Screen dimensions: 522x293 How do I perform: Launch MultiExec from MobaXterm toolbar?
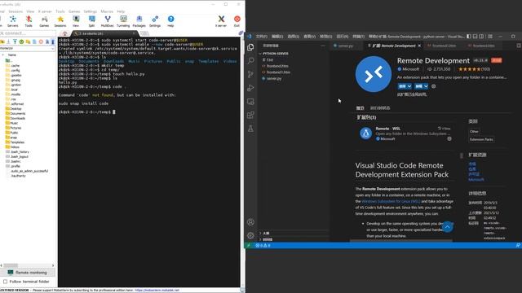click(x=107, y=21)
